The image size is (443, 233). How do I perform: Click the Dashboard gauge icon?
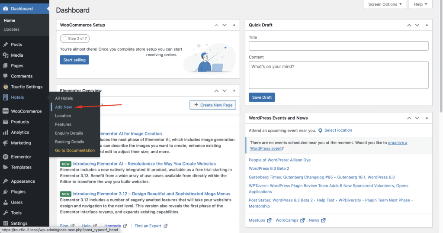point(5,9)
